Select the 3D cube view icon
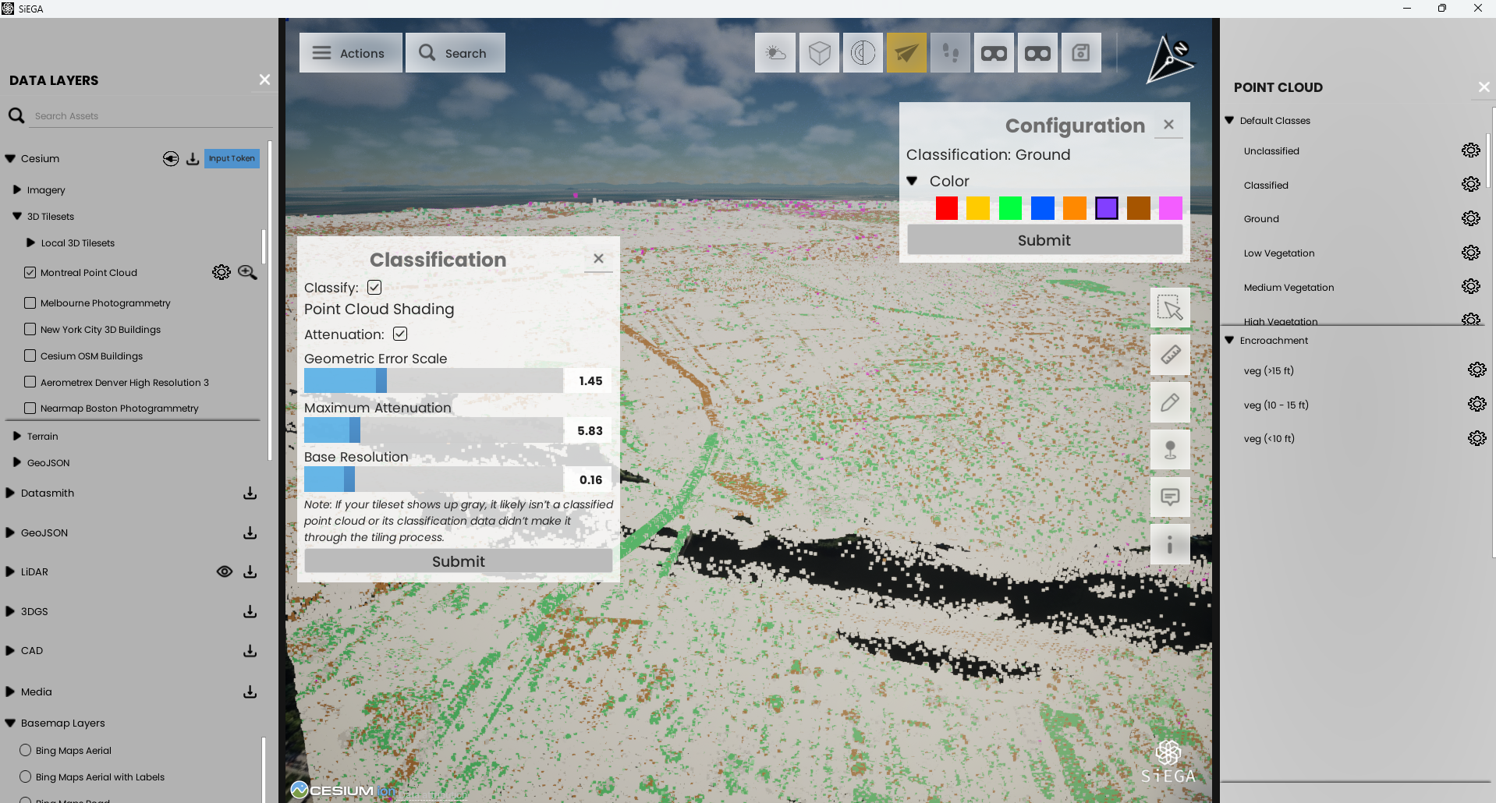1496x803 pixels. click(819, 53)
